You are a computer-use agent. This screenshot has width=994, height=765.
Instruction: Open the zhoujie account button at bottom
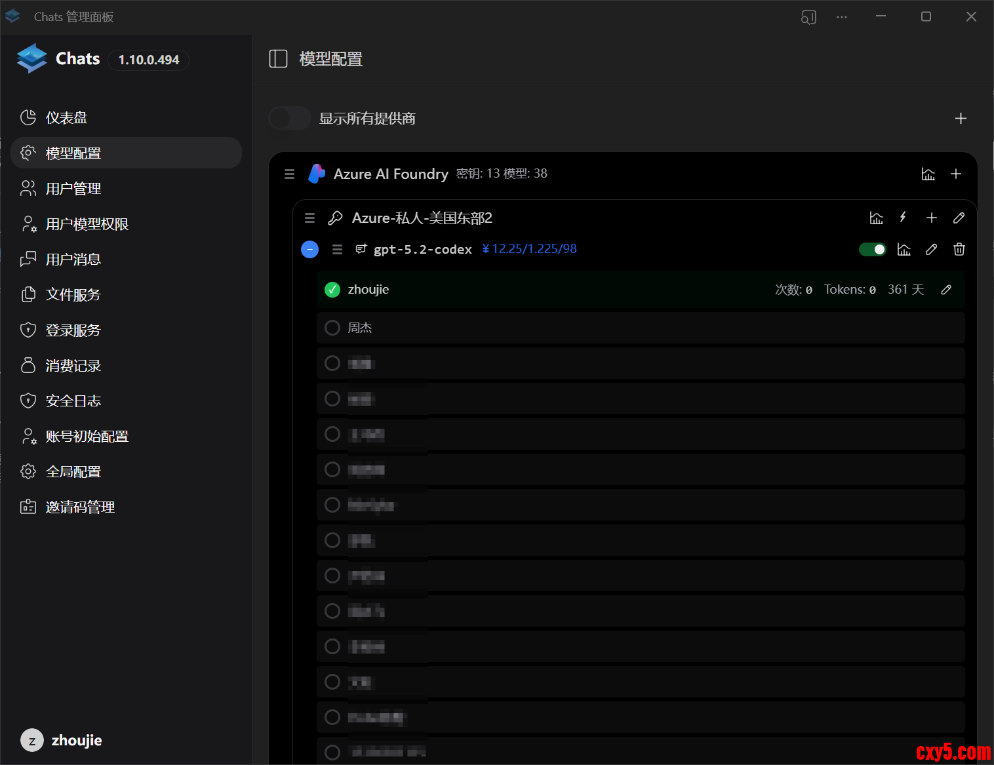(62, 740)
